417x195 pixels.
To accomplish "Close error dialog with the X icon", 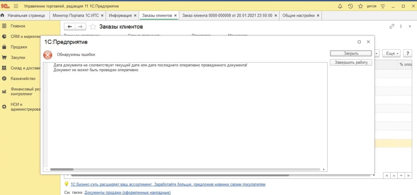I will tap(368, 42).
